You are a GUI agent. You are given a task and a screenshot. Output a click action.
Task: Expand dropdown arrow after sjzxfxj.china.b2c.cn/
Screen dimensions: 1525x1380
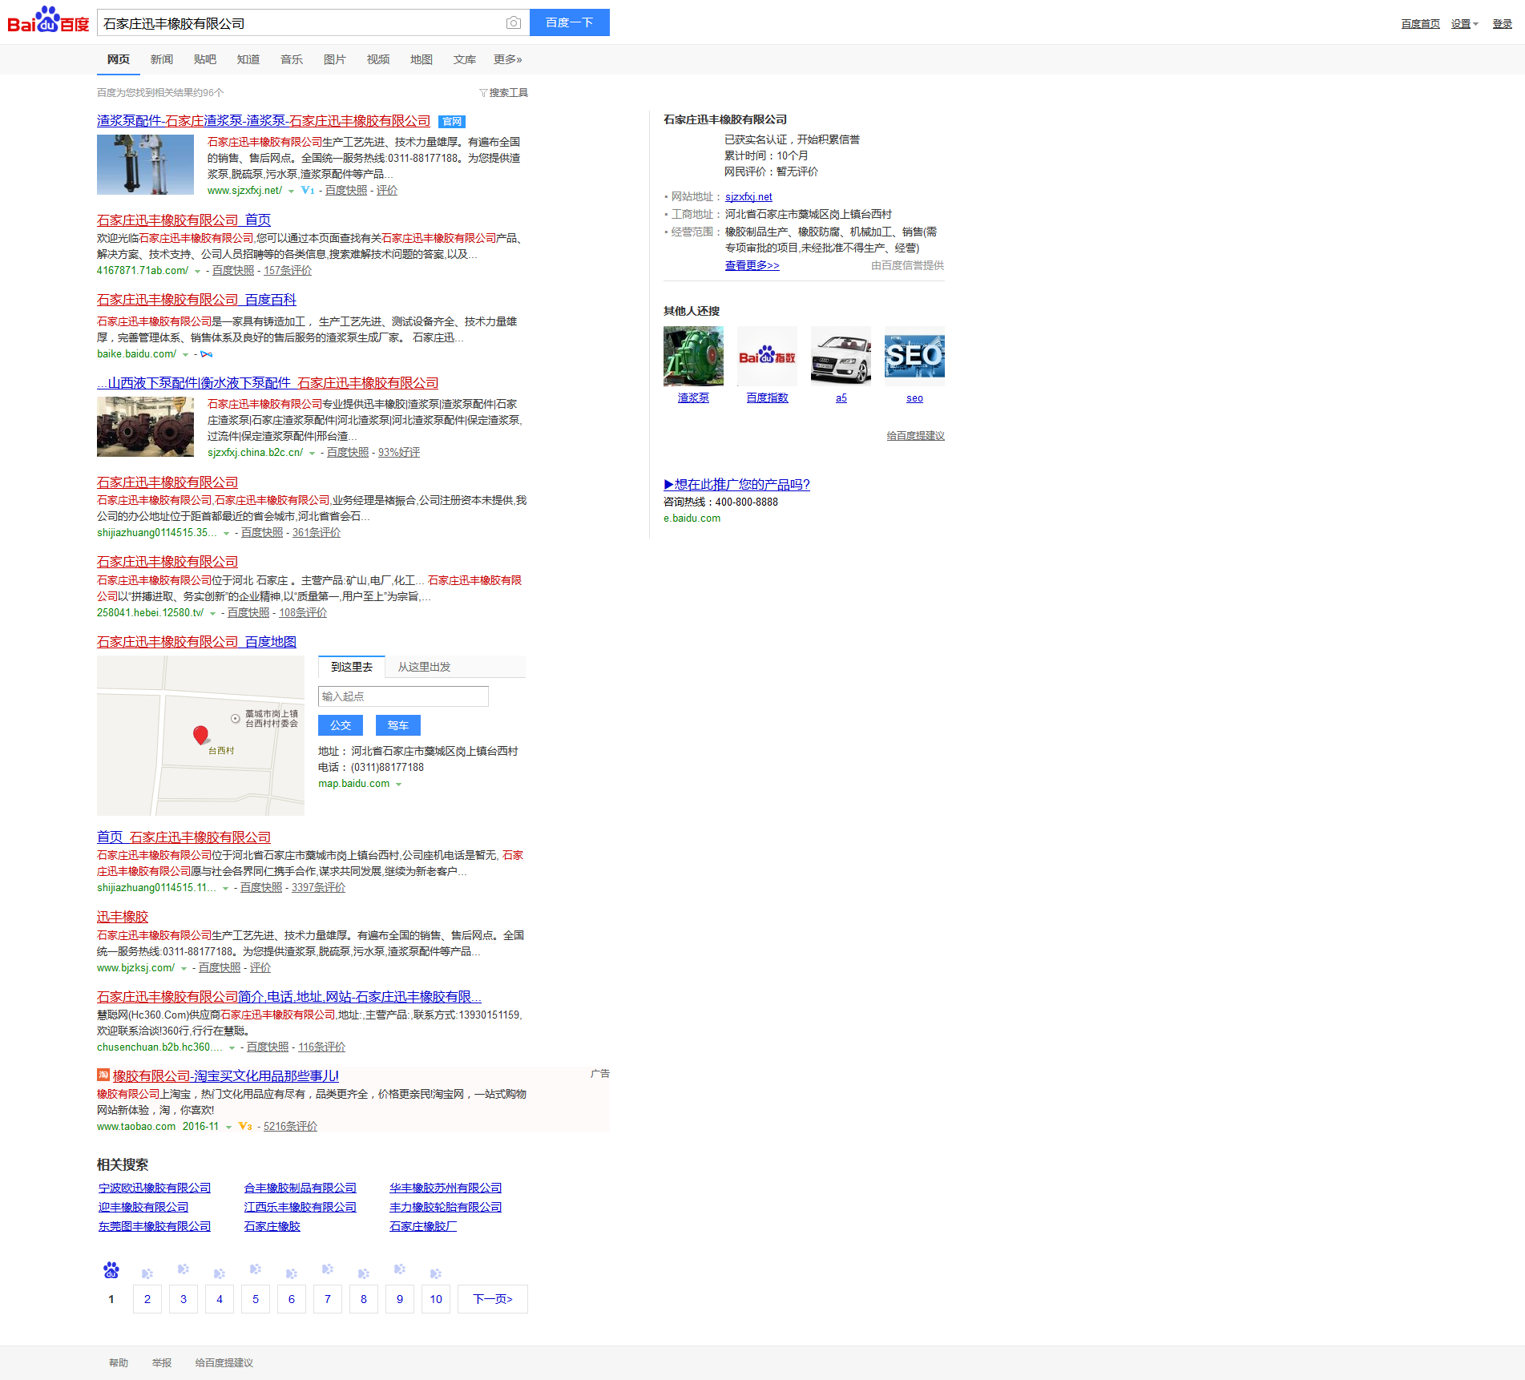(x=312, y=454)
